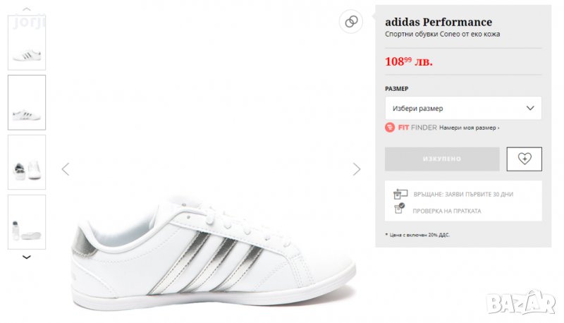Click the Fit Finder logo icon
564x323 pixels.
(391, 128)
